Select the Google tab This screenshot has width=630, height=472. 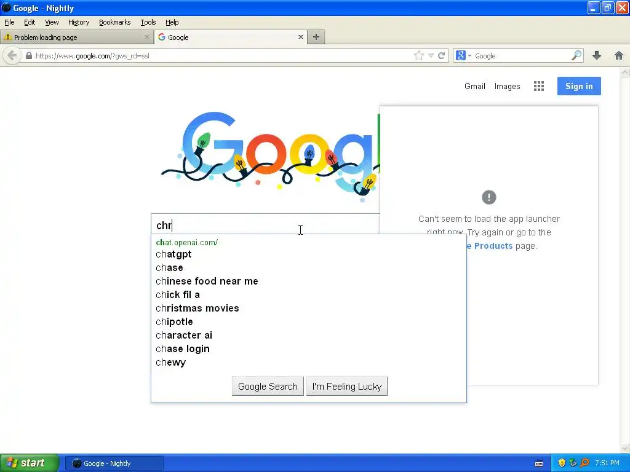coord(231,37)
